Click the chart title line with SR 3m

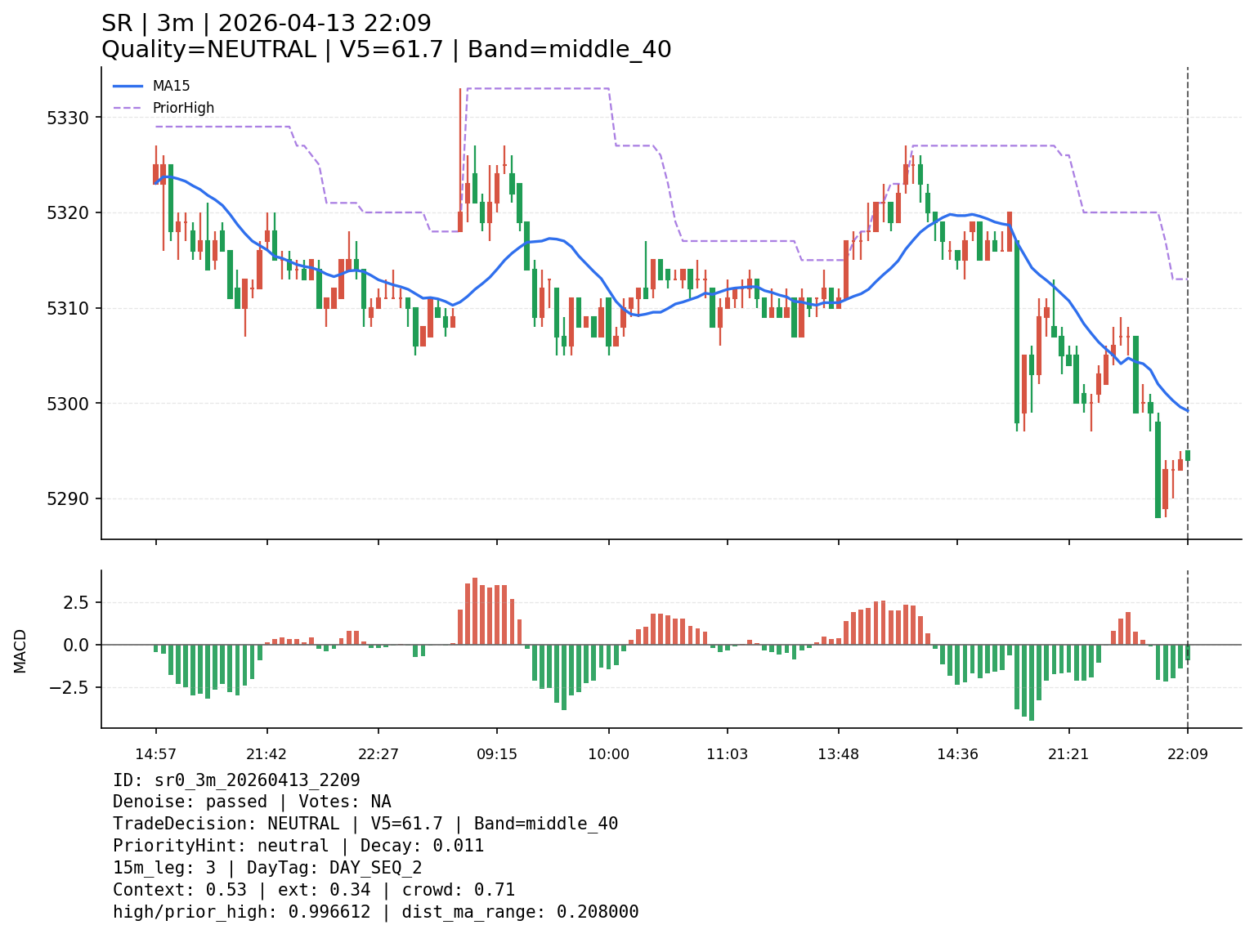tap(266, 24)
